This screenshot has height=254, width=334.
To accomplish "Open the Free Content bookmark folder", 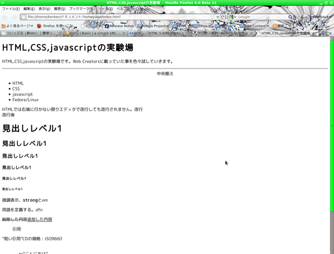I will 254,26.
